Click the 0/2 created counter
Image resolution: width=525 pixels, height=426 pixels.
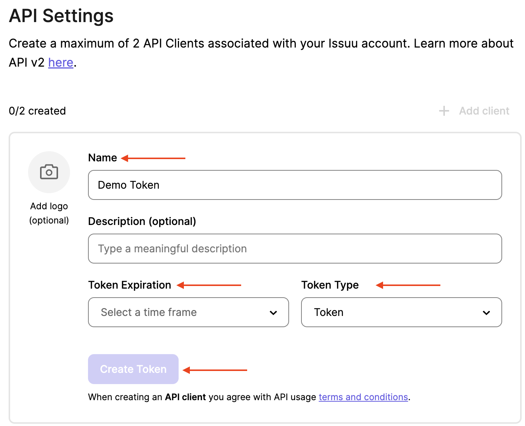pos(37,111)
